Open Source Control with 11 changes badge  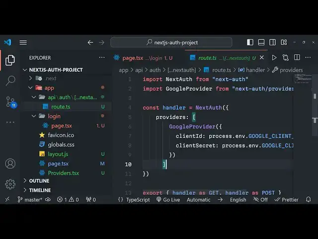click(10, 102)
